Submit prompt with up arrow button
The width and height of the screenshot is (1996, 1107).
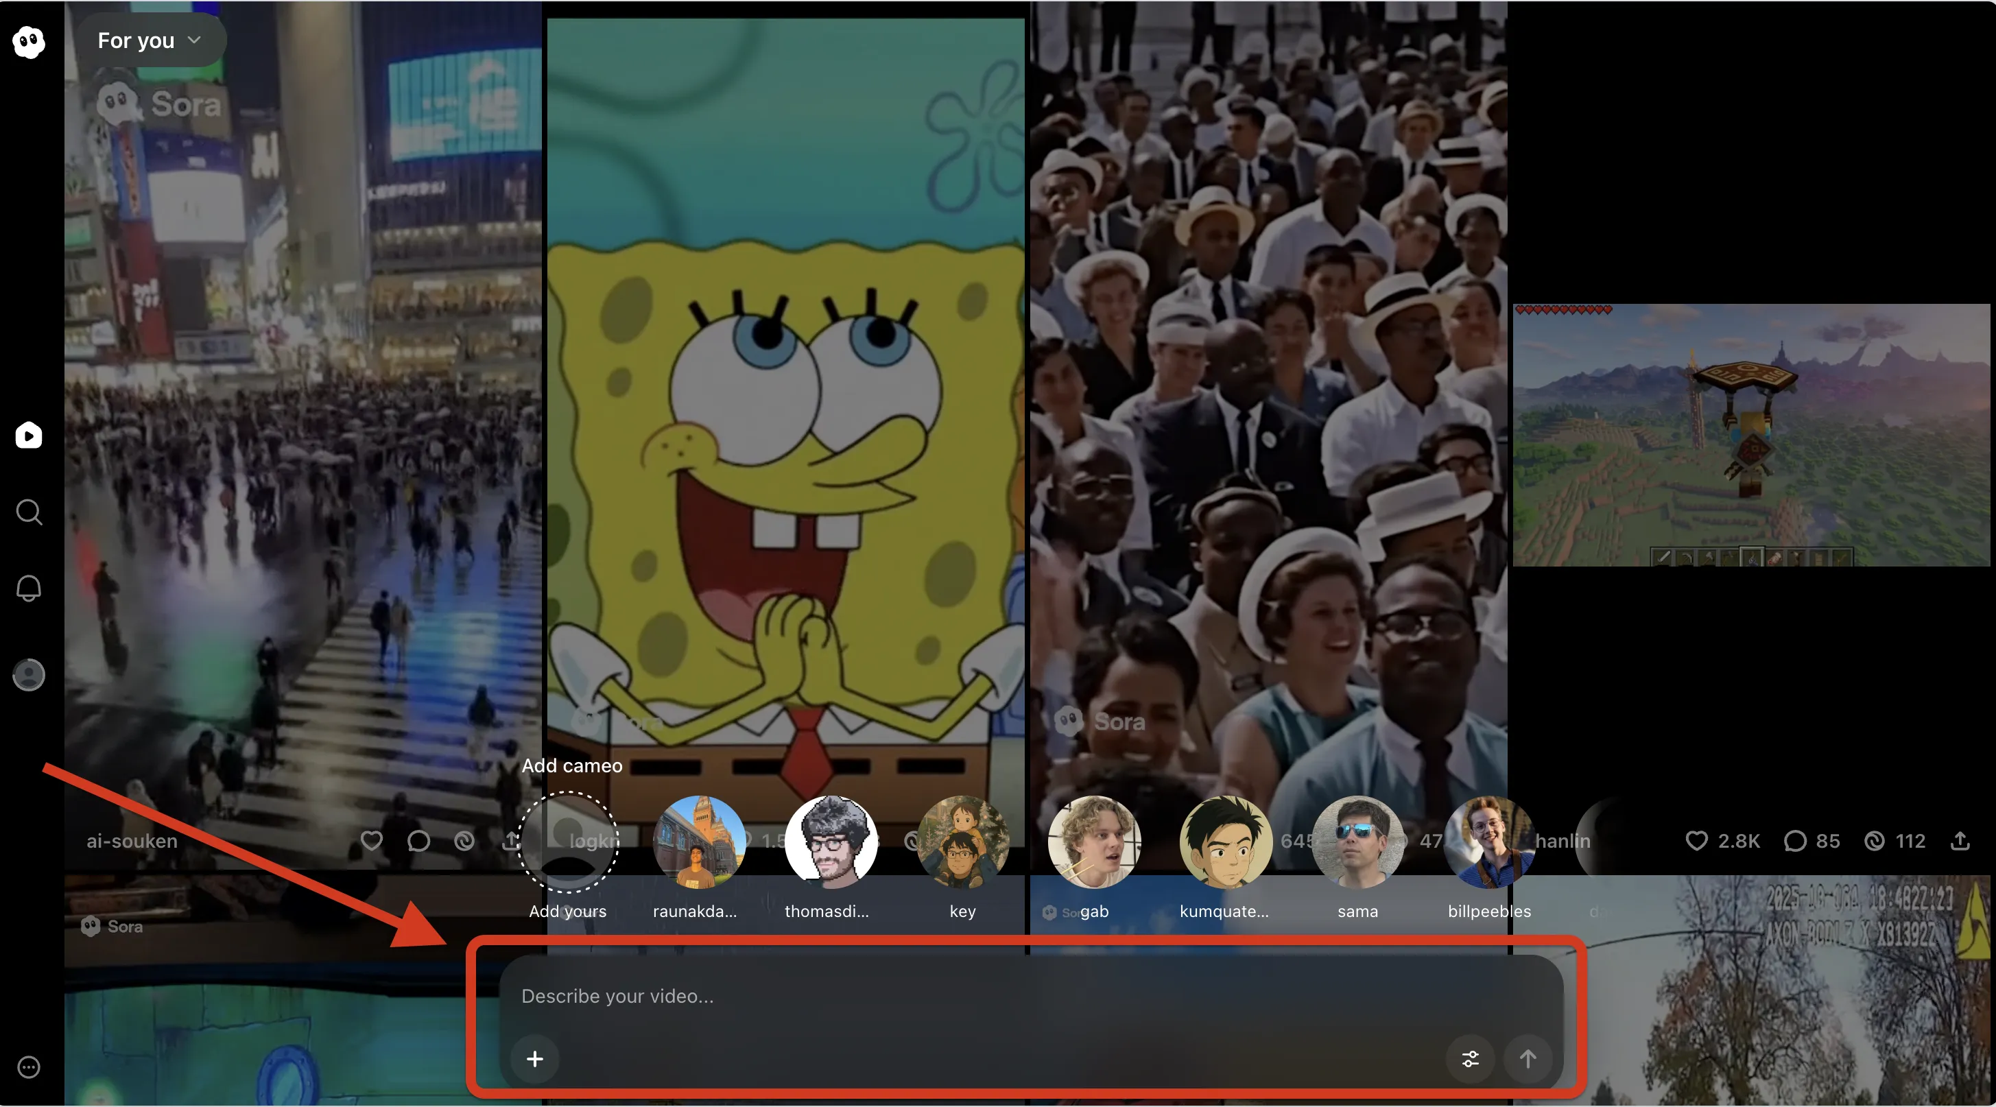pos(1528,1058)
